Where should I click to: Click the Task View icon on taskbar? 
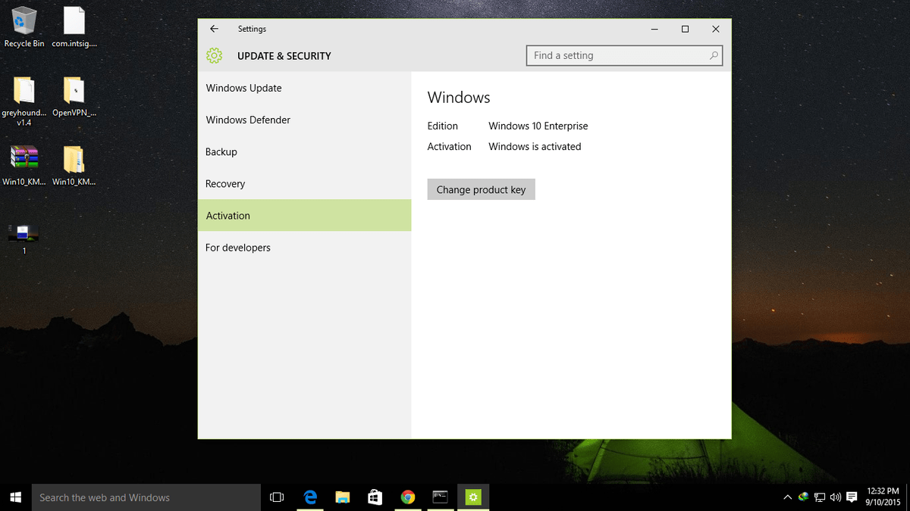point(276,497)
